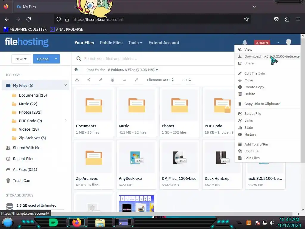Go to root via home icon
This screenshot has width=305, height=229.
[x=76, y=69]
